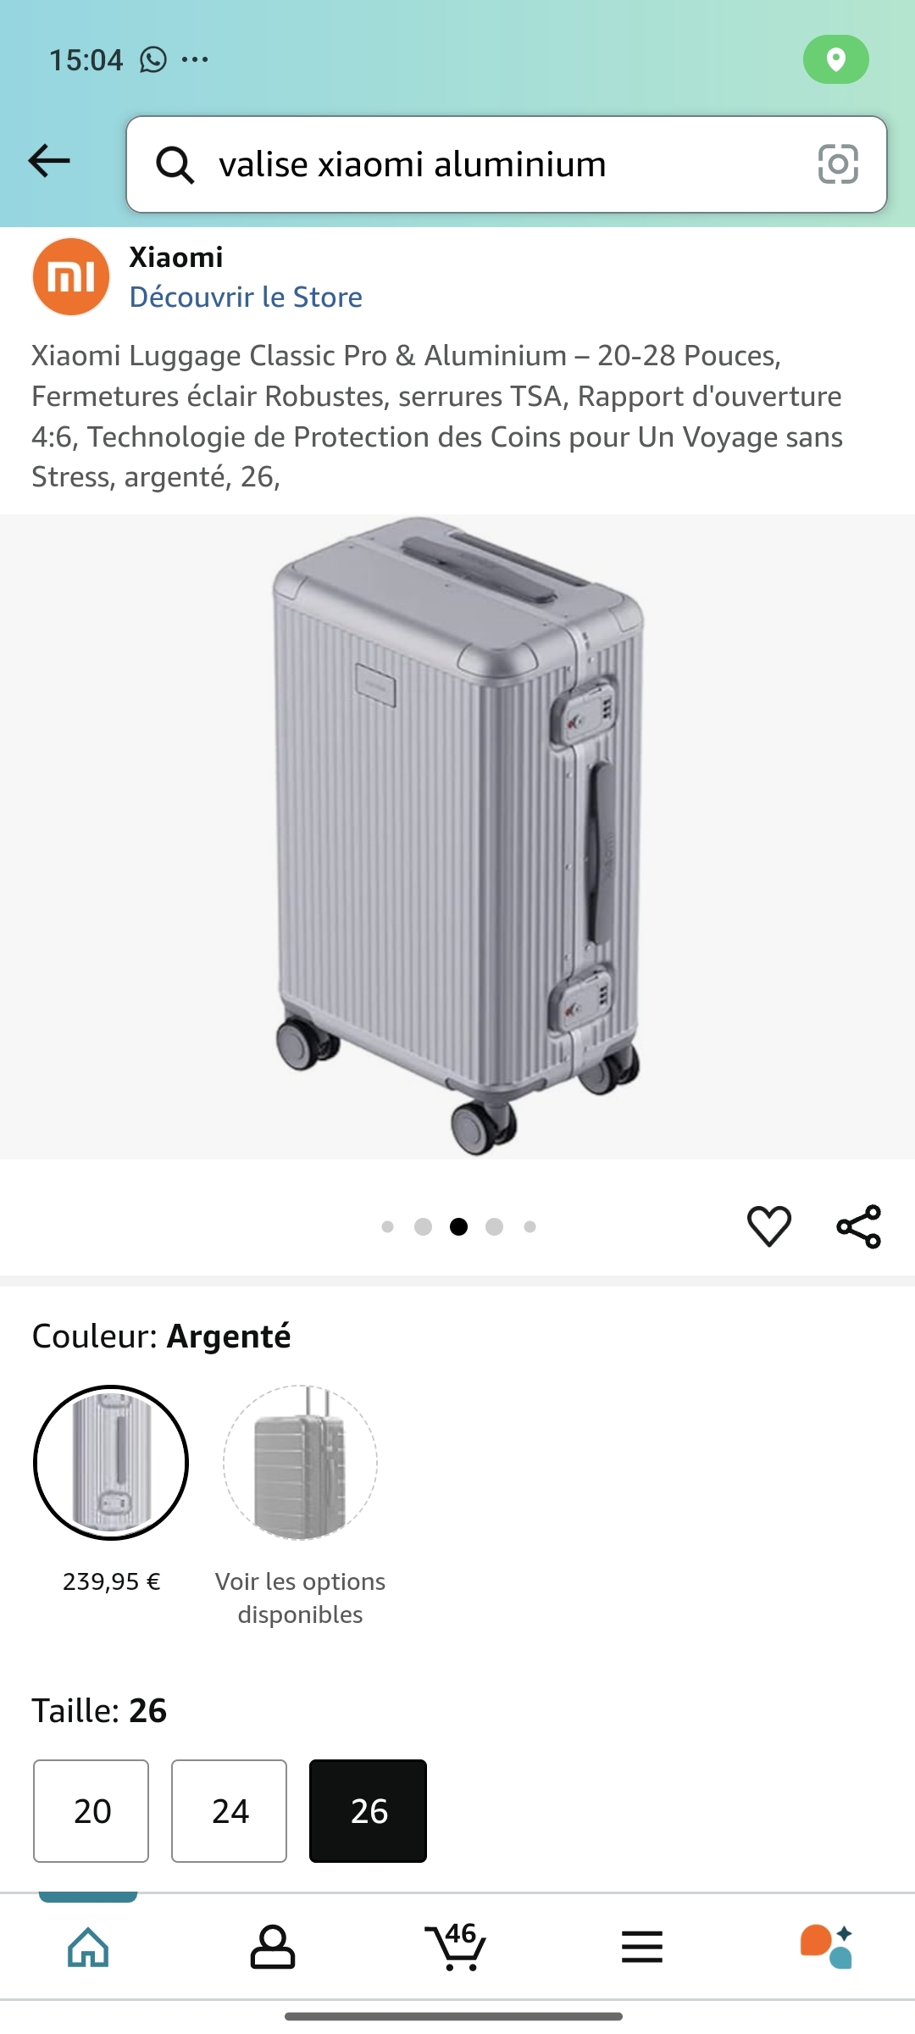Open the Xiaomi brand logo
This screenshot has height=2034, width=915.
point(71,276)
